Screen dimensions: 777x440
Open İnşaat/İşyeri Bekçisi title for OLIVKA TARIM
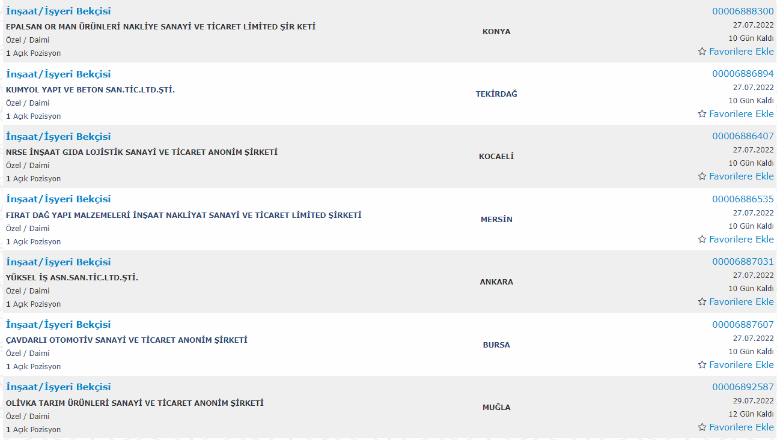(58, 387)
